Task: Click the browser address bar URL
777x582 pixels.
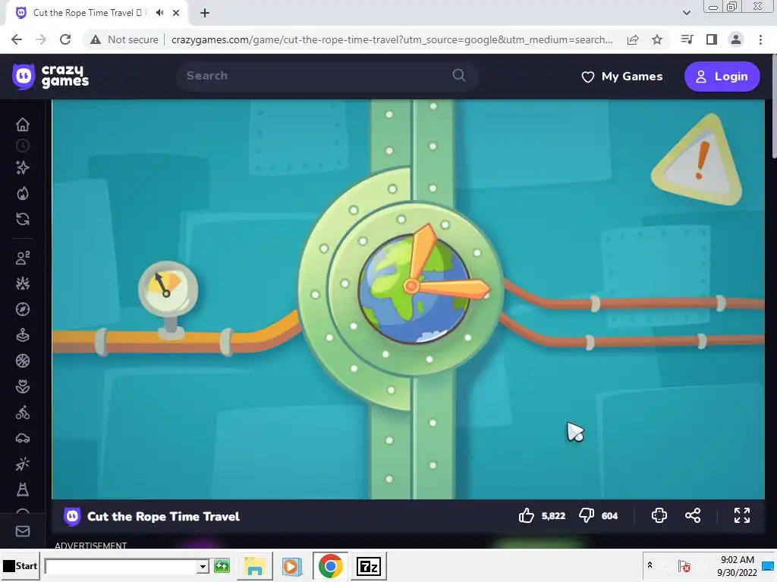Action: coord(392,39)
